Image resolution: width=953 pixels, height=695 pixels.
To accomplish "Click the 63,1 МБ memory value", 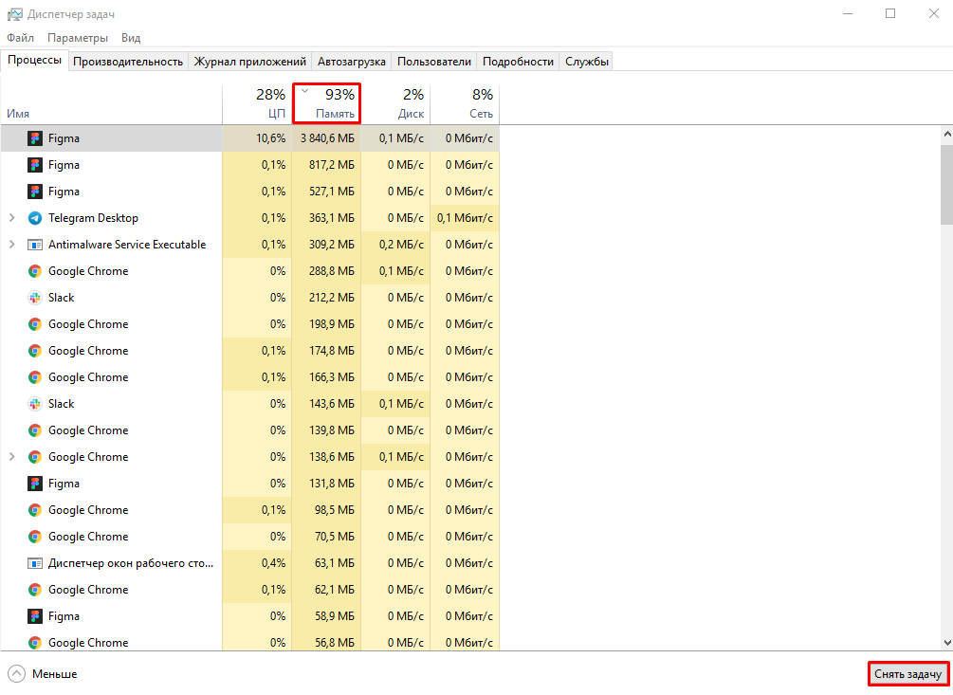I will coord(335,563).
